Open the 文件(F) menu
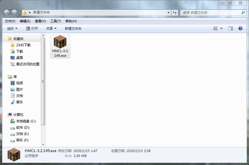The image size is (249, 165). pos(10,21)
